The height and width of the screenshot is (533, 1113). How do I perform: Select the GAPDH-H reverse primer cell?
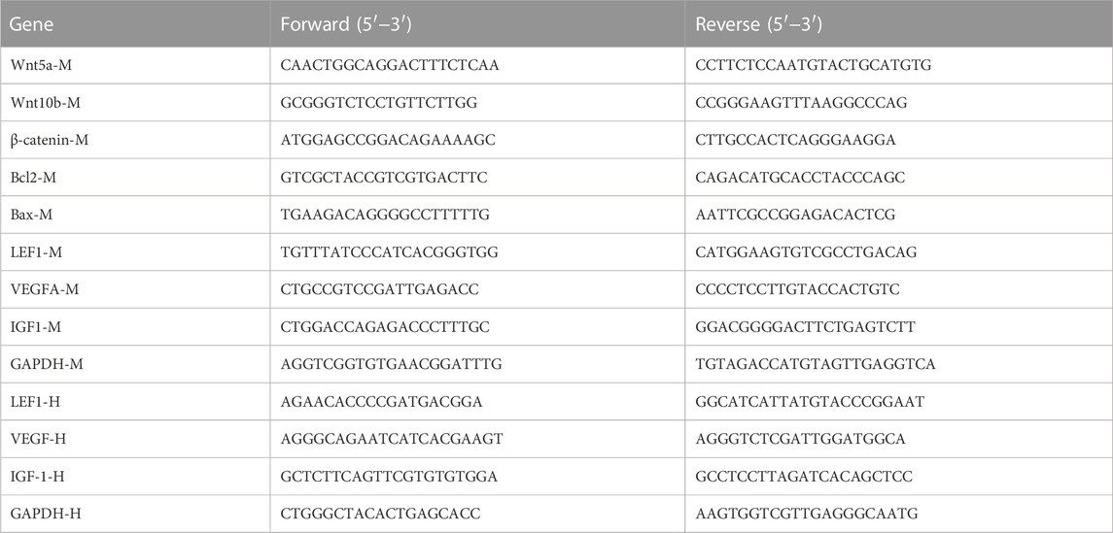(898, 514)
